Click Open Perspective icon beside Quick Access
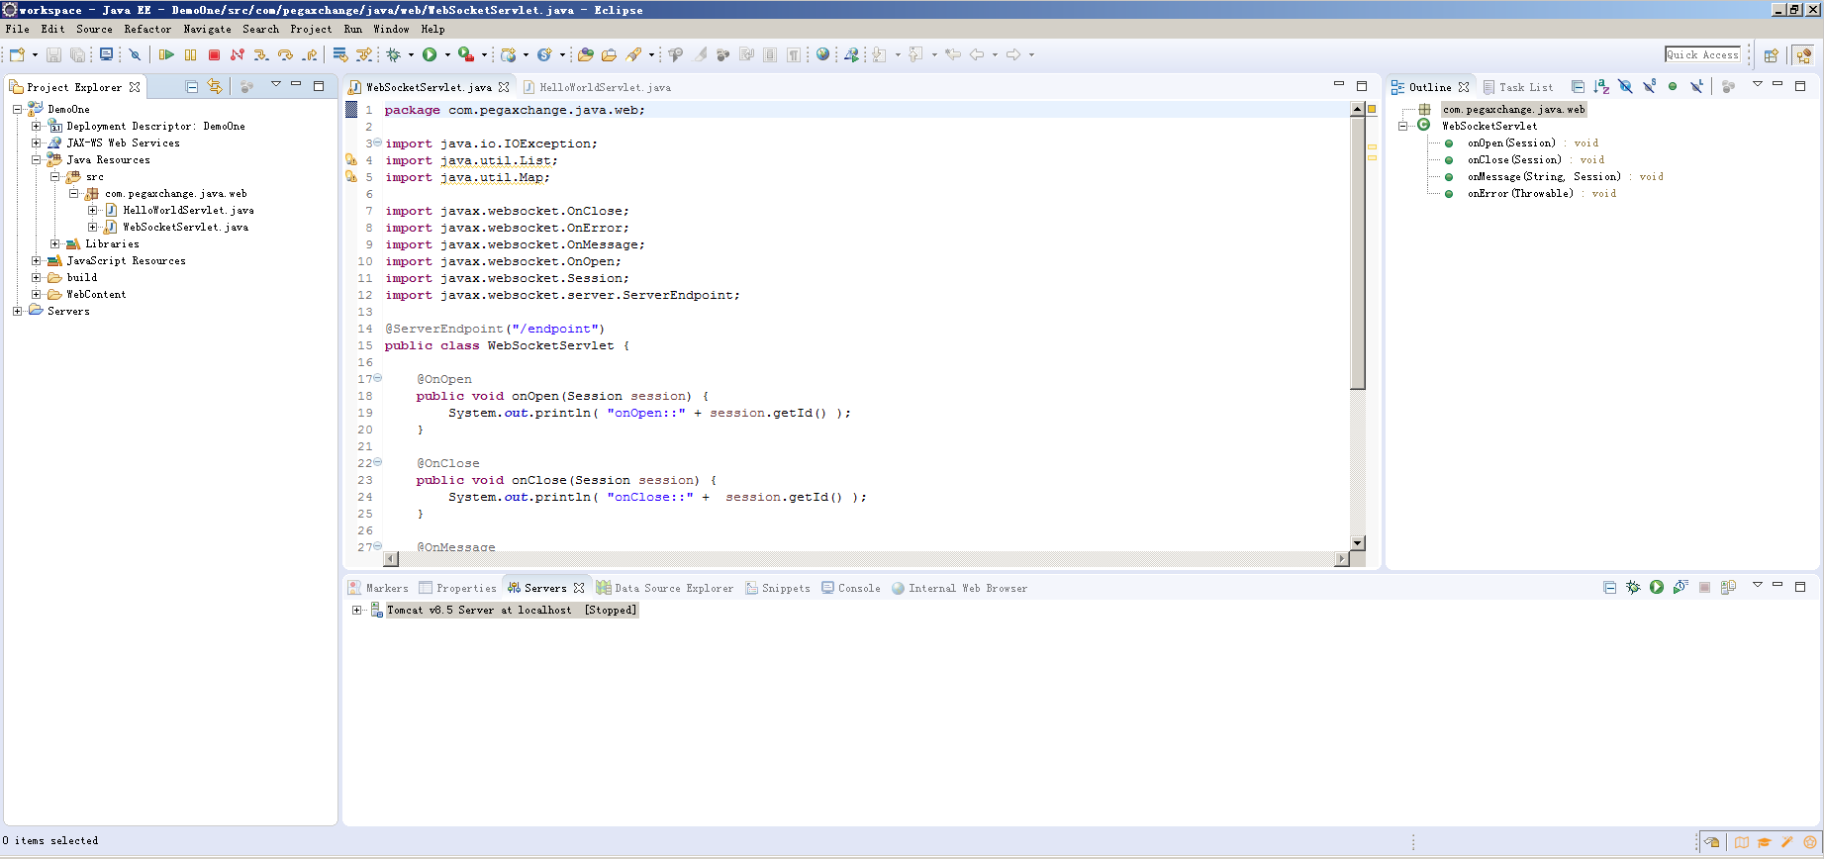The width and height of the screenshot is (1824, 859). tap(1772, 55)
